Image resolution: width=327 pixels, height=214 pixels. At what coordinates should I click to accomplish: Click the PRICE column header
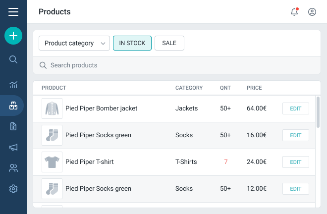pyautogui.click(x=254, y=88)
